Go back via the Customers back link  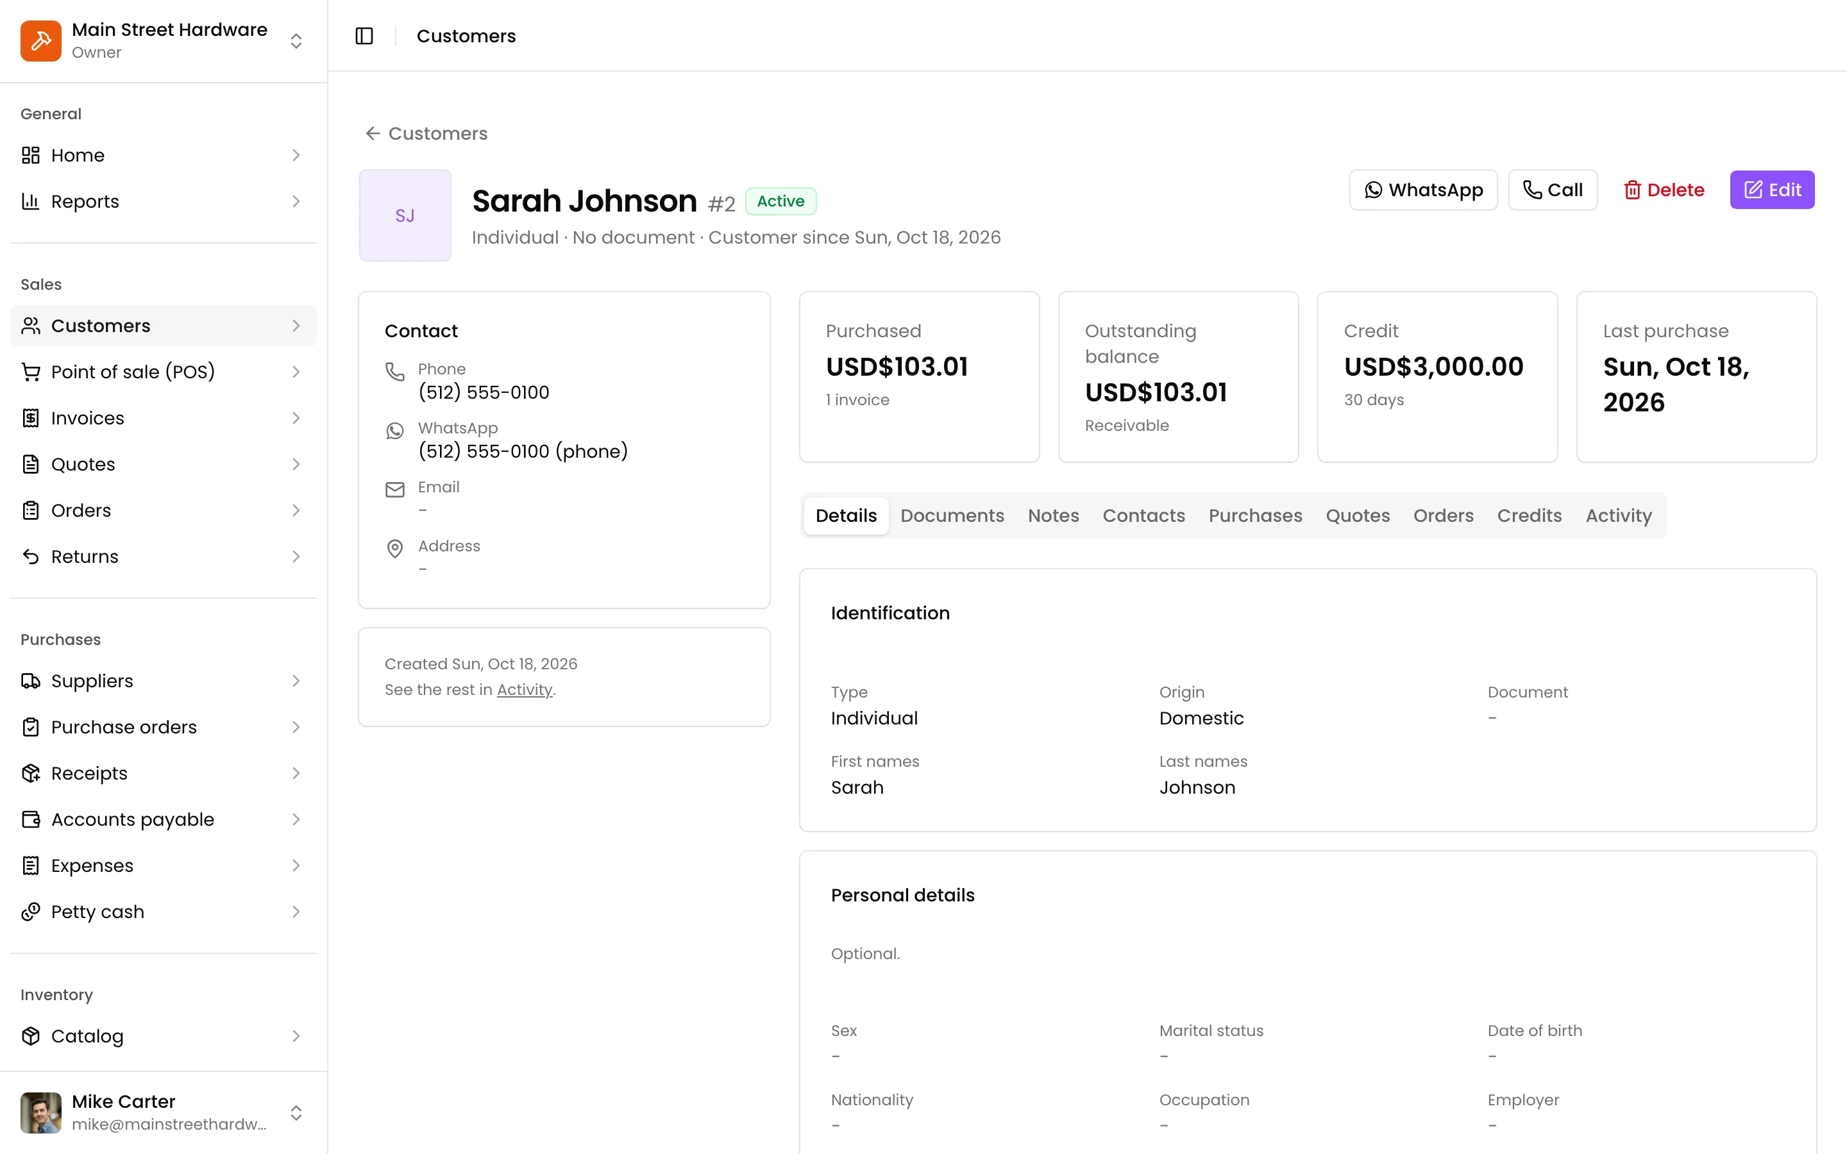tap(426, 133)
